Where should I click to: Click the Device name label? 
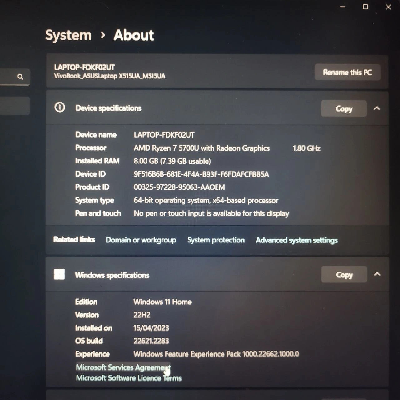click(x=96, y=135)
